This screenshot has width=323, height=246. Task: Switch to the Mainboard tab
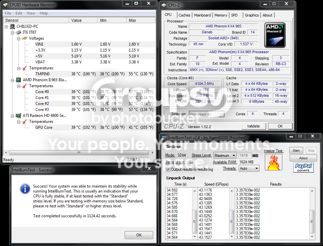[x=202, y=15]
